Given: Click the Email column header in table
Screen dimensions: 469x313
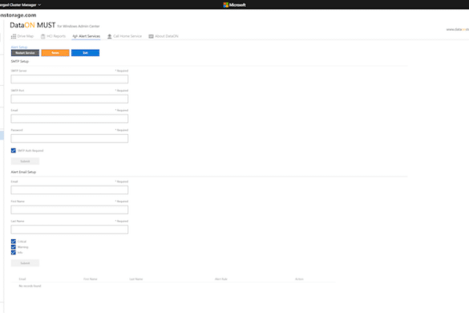Looking at the screenshot, I should coord(22,278).
